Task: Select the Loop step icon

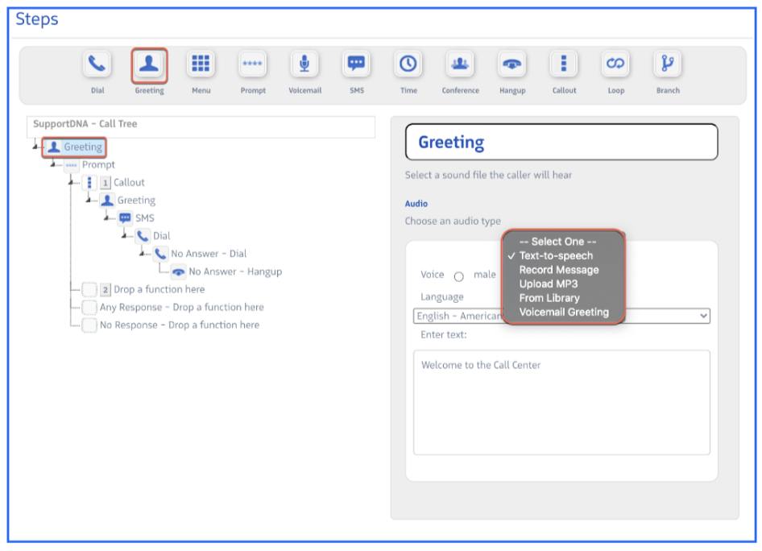Action: [615, 64]
